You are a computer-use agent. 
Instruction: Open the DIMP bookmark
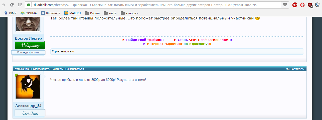[10, 13]
